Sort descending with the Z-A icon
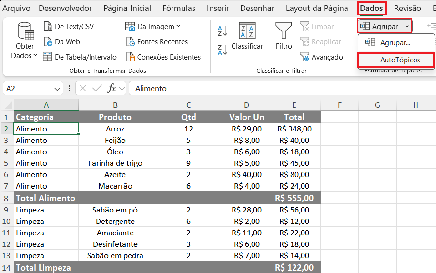The width and height of the screenshot is (436, 273). click(222, 50)
